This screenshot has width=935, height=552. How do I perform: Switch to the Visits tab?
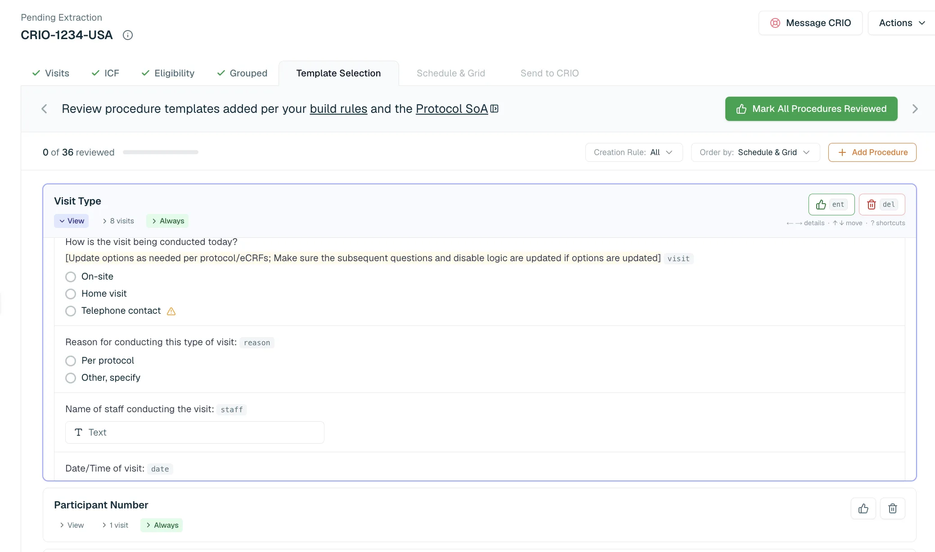click(50, 73)
